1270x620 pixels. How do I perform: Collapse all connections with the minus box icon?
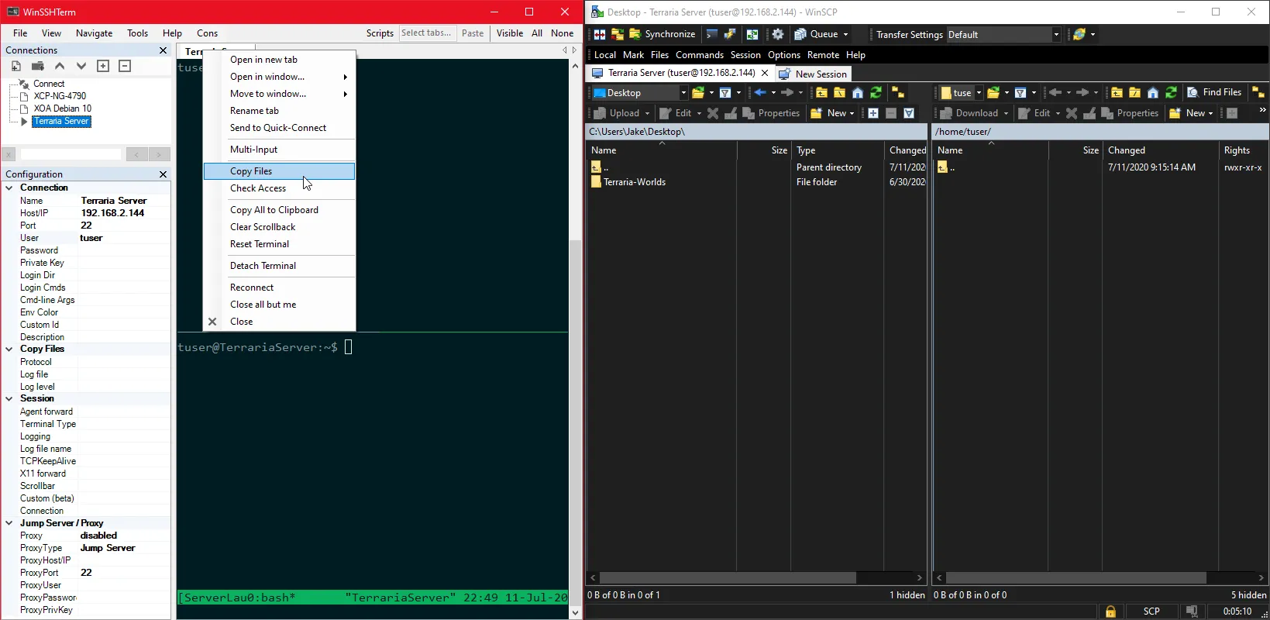point(124,66)
